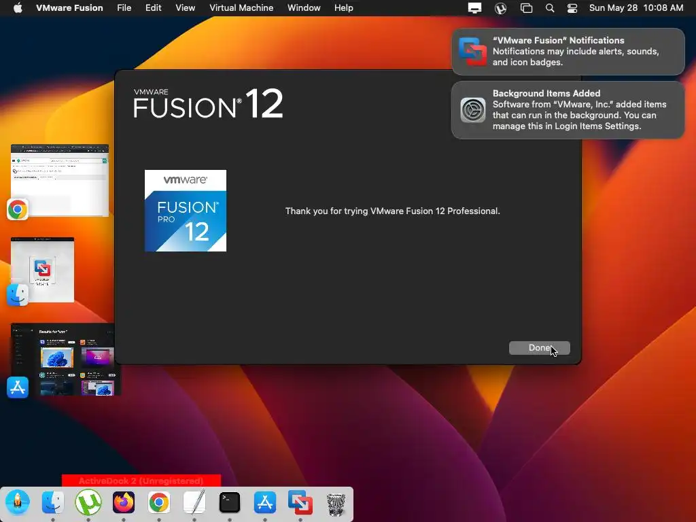This screenshot has width=696, height=522.
Task: Click the thank-you message text
Action: pyautogui.click(x=392, y=211)
